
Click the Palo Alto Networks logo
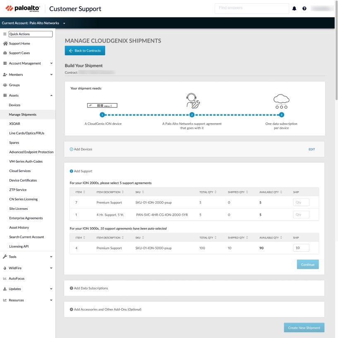23,8
